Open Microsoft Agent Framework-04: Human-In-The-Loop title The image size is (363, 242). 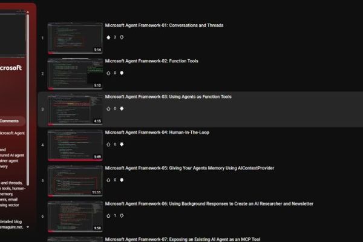click(x=157, y=132)
